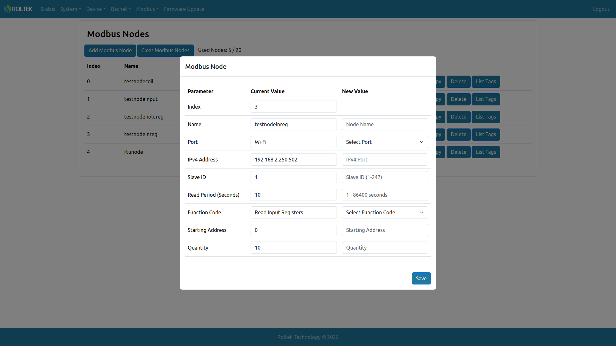Viewport: 616px width, 346px height.
Task: Click the Logout link
Action: 601,9
